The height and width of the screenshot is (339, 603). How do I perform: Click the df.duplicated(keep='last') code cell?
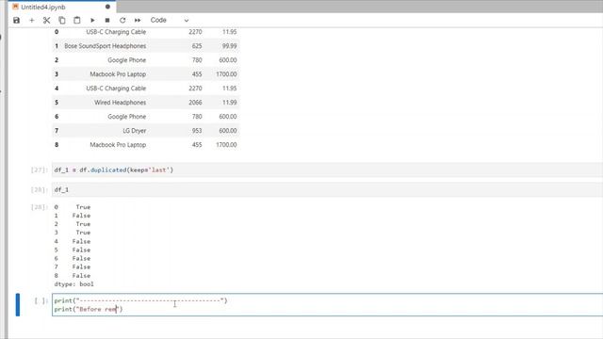tap(327, 169)
